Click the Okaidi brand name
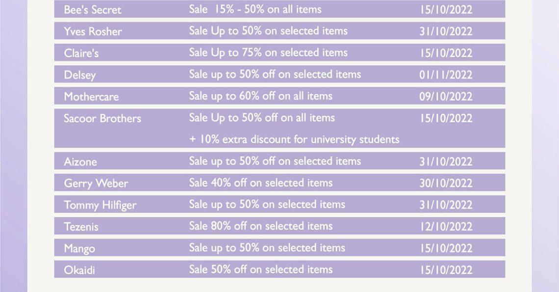Screen dimensions: 559x292 79,270
